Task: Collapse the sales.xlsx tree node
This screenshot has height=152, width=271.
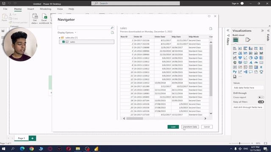Action: tap(59, 38)
